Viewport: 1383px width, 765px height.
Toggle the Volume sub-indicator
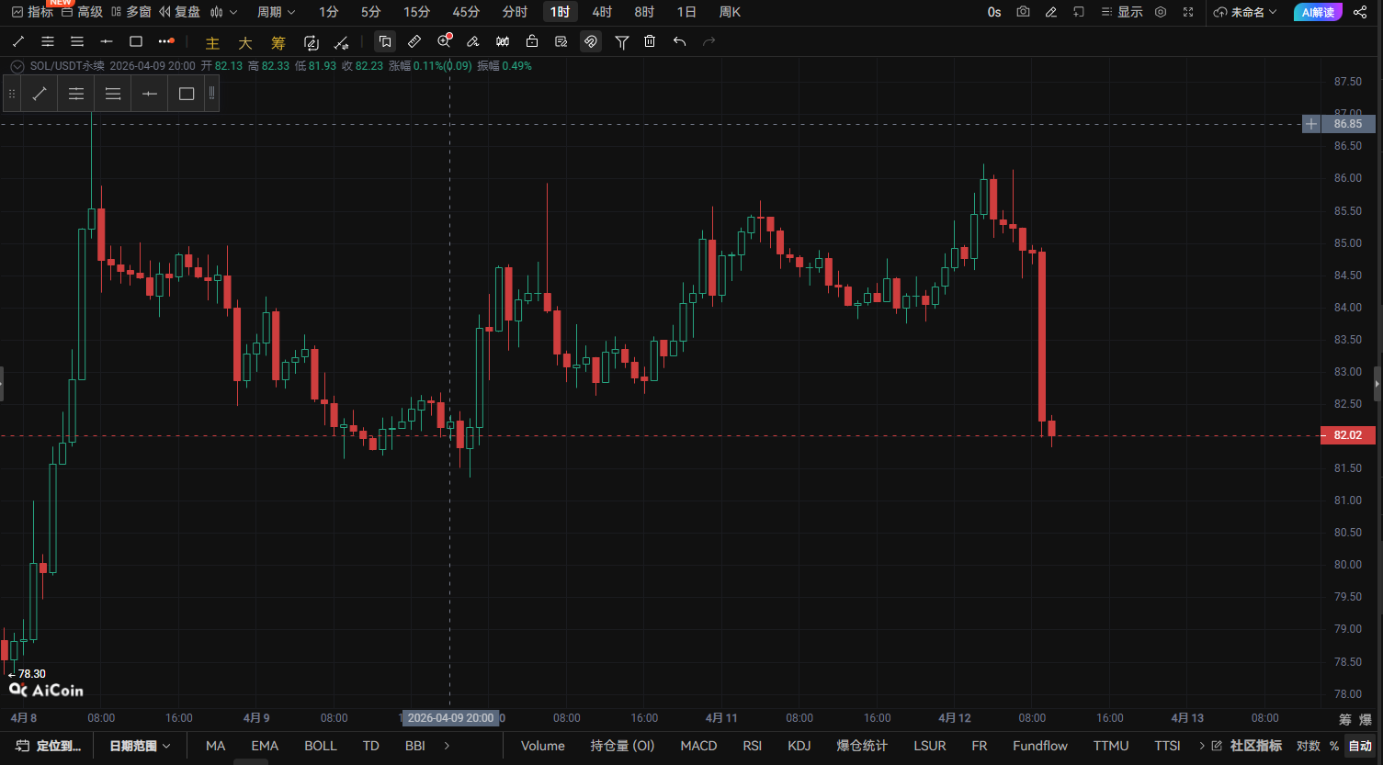pos(543,746)
